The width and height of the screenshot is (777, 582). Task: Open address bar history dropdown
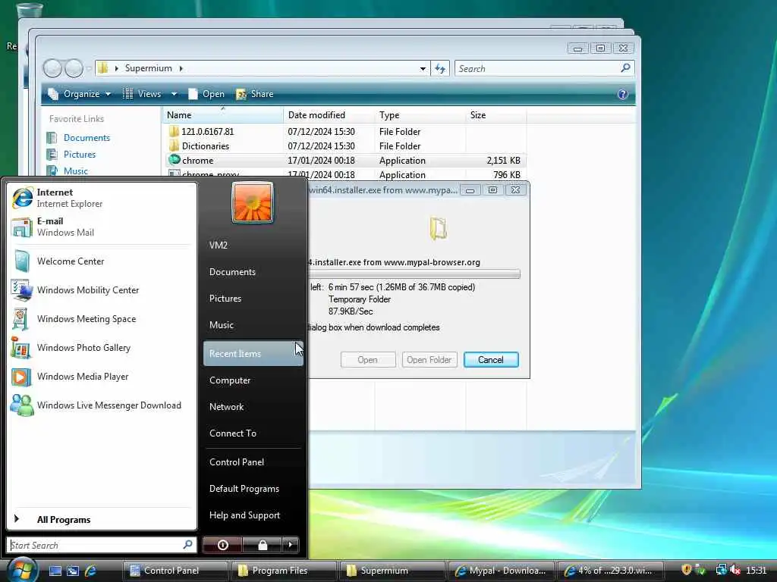[x=423, y=68]
